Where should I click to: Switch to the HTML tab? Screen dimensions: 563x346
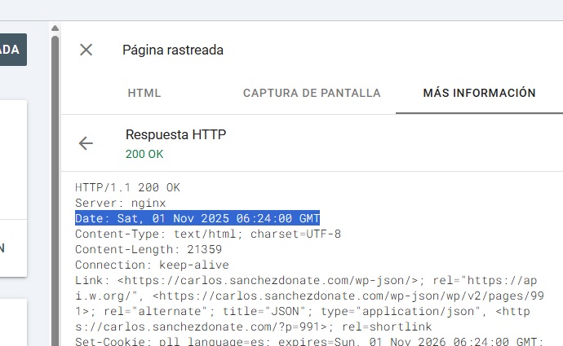click(x=144, y=93)
